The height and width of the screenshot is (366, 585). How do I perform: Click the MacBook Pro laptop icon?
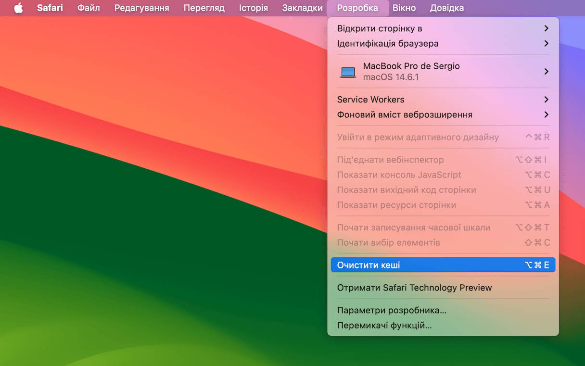pyautogui.click(x=348, y=72)
